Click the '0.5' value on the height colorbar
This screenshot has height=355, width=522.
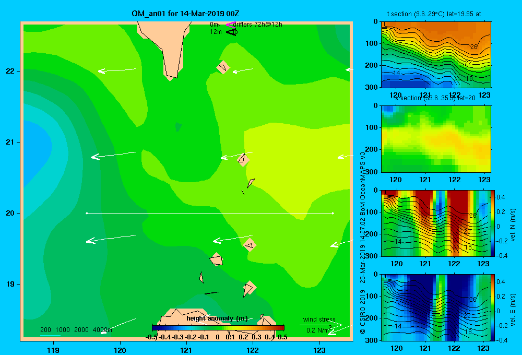tap(282, 337)
